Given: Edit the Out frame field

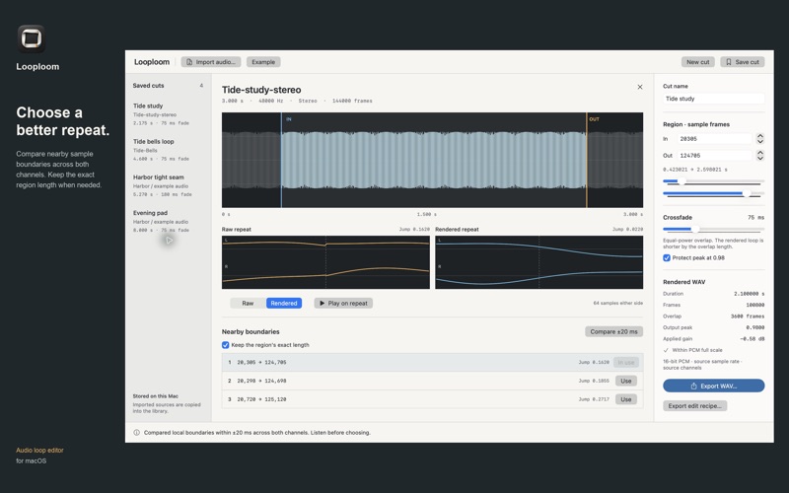Looking at the screenshot, I should (714, 156).
